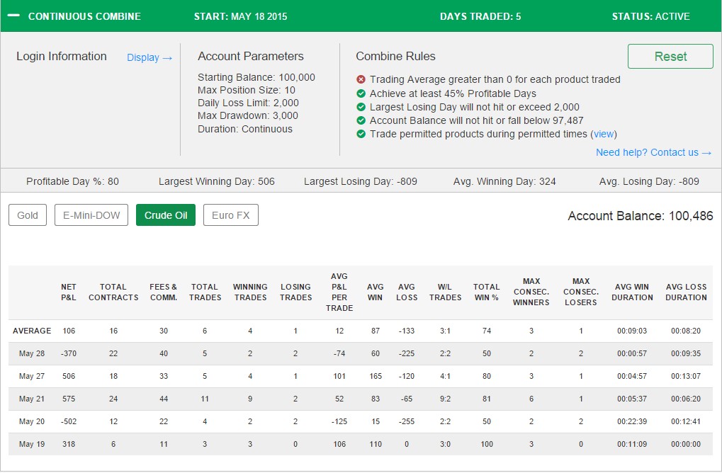Click Largest Losing Day: -809 statistic

click(x=361, y=181)
